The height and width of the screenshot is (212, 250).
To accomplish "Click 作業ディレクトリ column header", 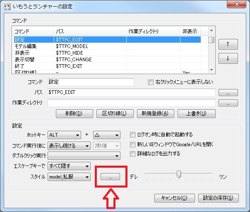I will tap(153, 31).
